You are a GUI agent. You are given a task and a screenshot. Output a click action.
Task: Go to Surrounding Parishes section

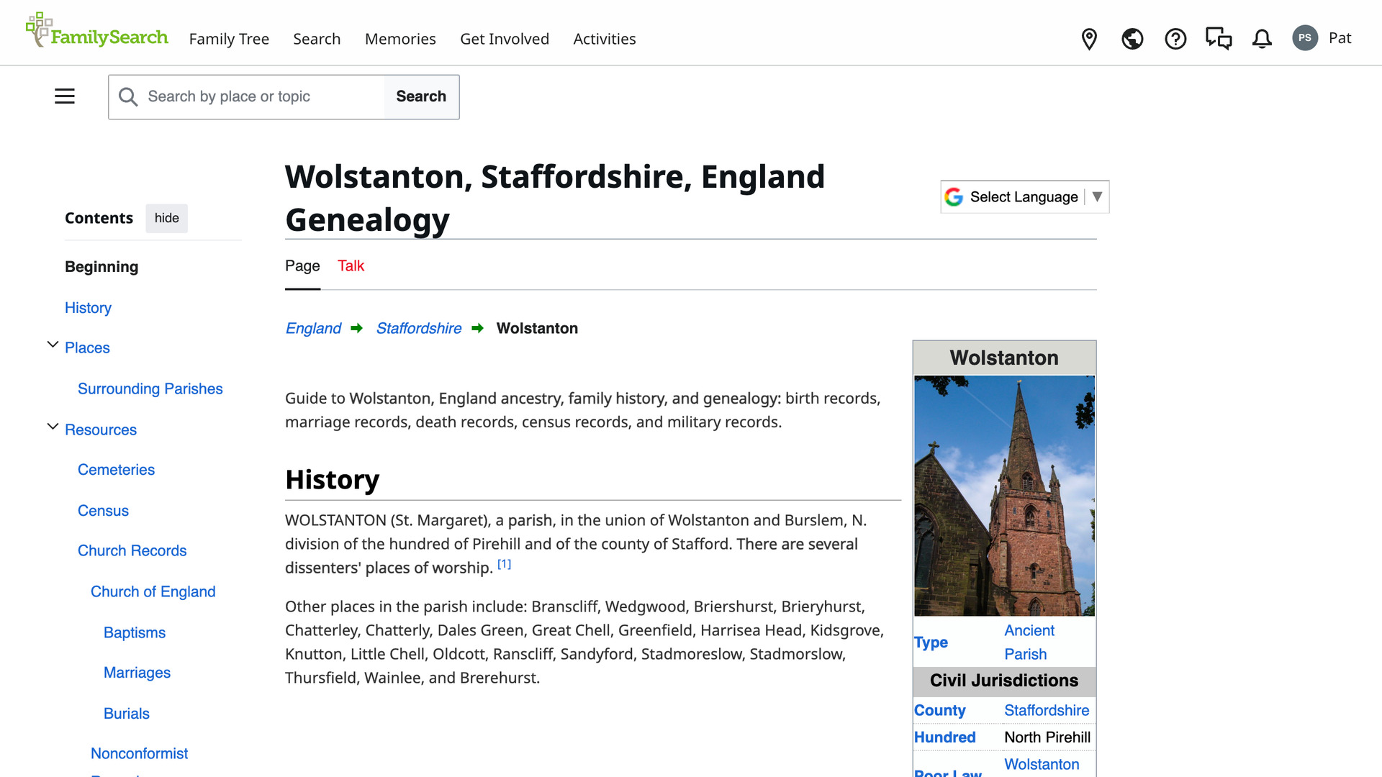click(x=150, y=389)
